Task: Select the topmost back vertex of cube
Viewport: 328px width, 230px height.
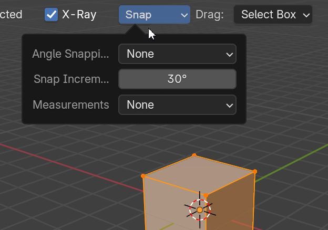Action: pos(194,155)
